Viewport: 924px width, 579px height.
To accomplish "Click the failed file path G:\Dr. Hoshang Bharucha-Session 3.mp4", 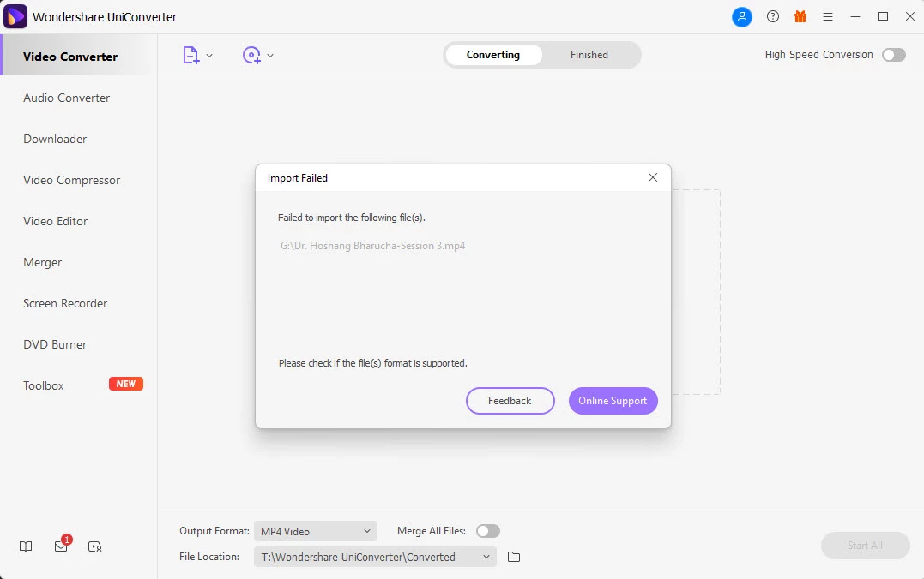I will 373,246.
